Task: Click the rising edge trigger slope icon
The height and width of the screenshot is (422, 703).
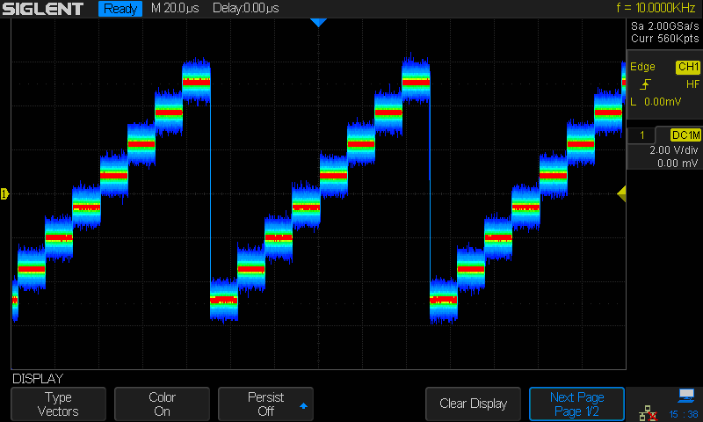Action: pos(646,84)
